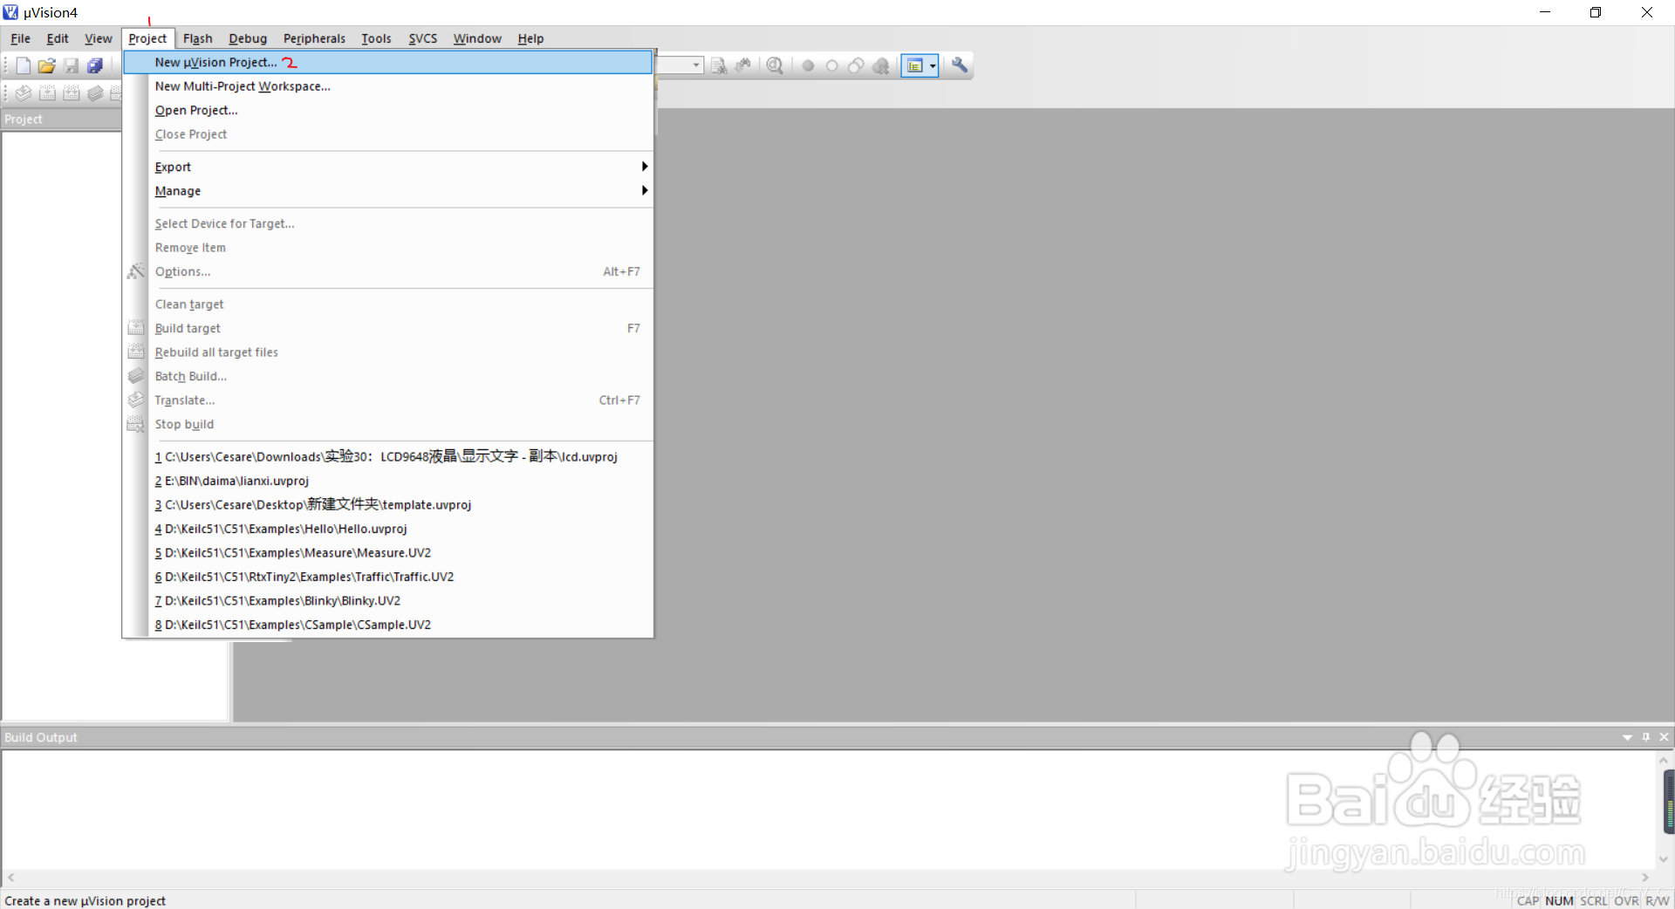Choose Open Project from menu
The image size is (1675, 909).
388,110
